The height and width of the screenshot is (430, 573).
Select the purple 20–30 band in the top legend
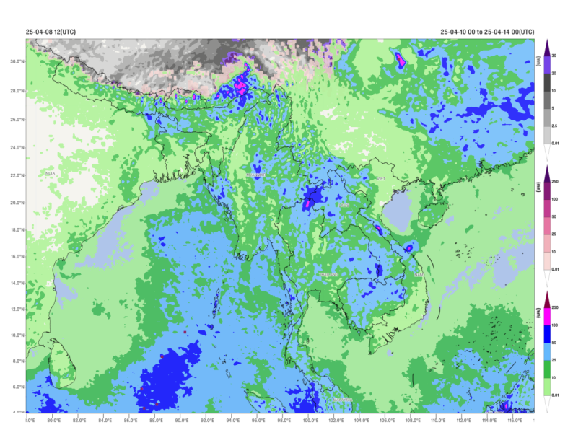coord(547,65)
